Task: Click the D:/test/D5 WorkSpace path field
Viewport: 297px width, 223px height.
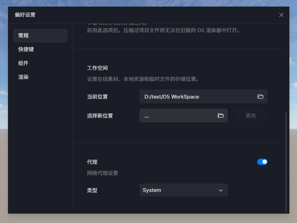Action: coord(197,96)
